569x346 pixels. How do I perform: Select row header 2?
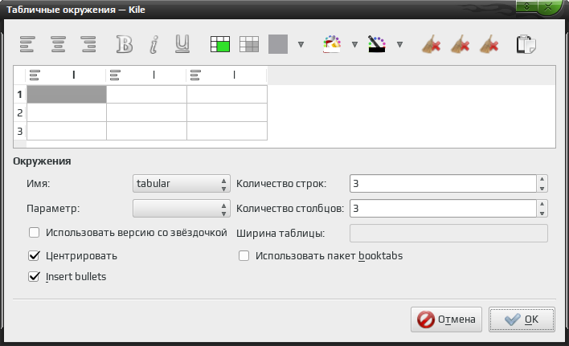(20, 112)
